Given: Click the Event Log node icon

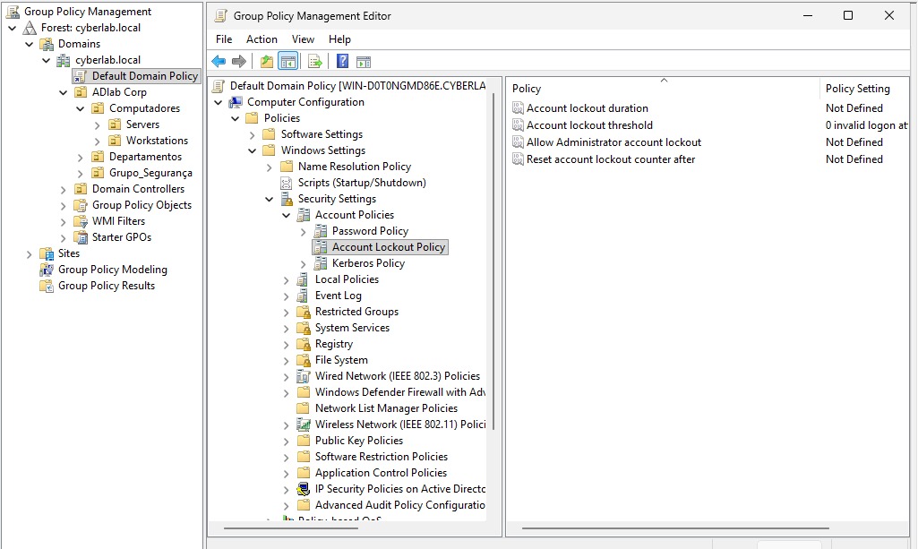Looking at the screenshot, I should [x=303, y=296].
